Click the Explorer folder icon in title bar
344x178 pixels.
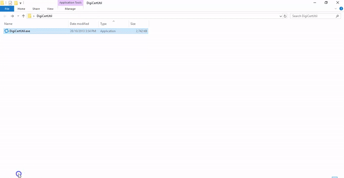2,3
